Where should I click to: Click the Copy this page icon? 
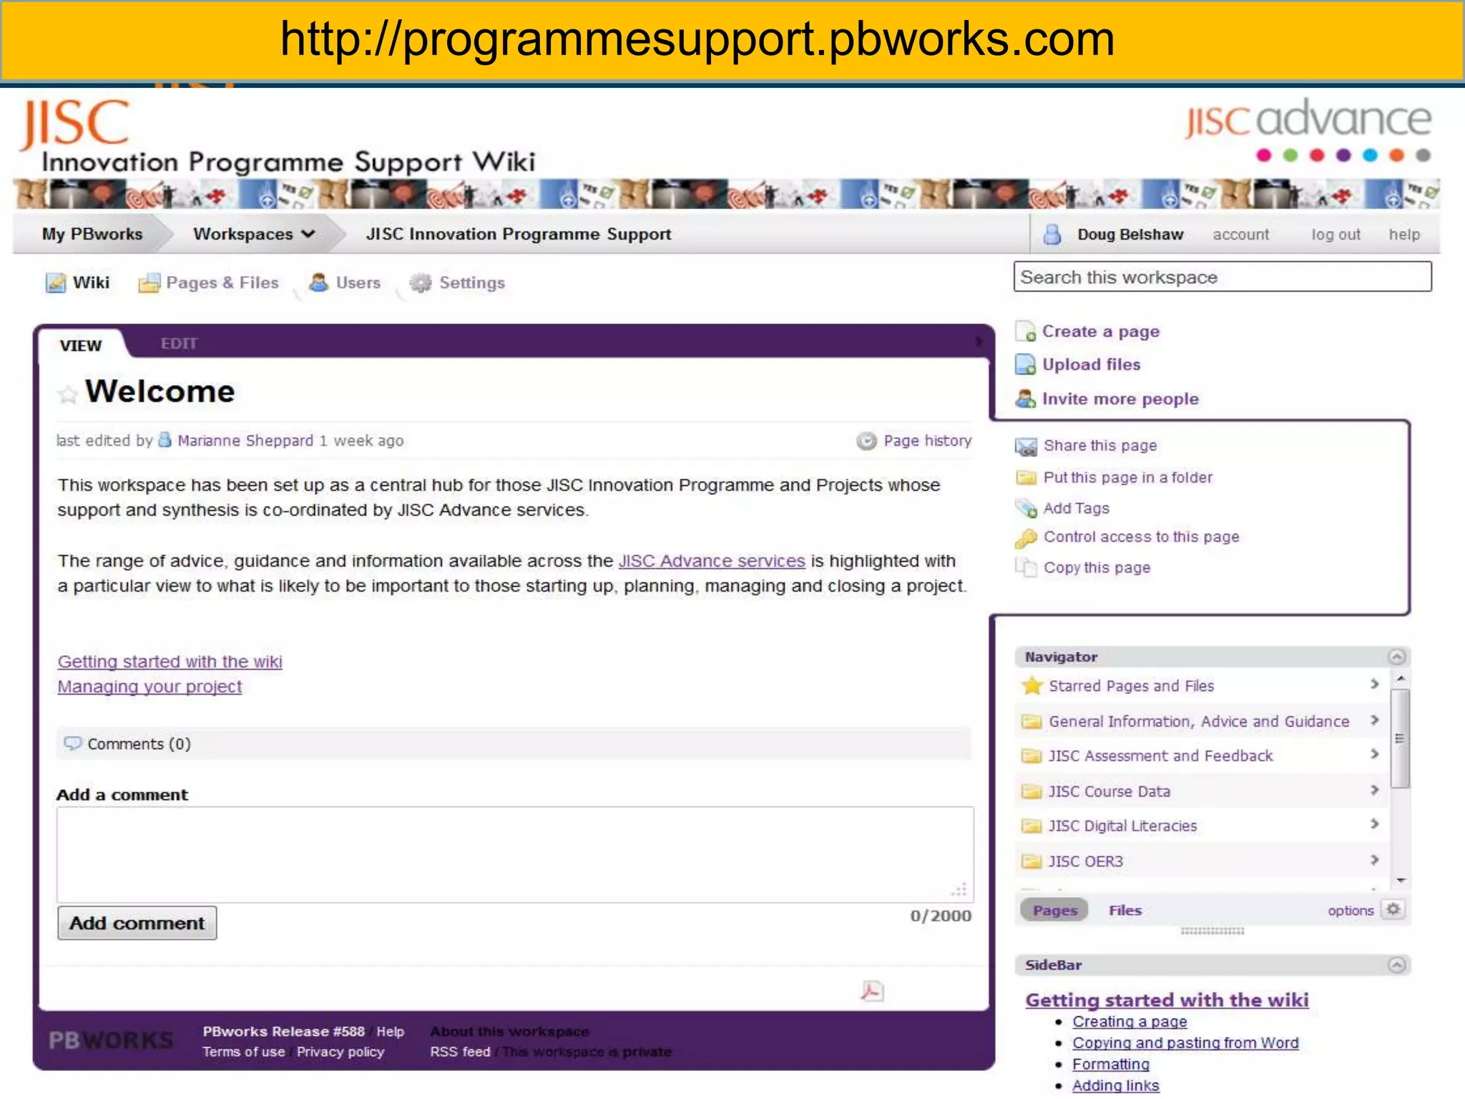pyautogui.click(x=1026, y=568)
